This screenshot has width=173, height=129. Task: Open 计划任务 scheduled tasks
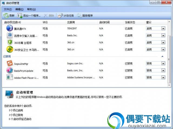click(x=66, y=16)
